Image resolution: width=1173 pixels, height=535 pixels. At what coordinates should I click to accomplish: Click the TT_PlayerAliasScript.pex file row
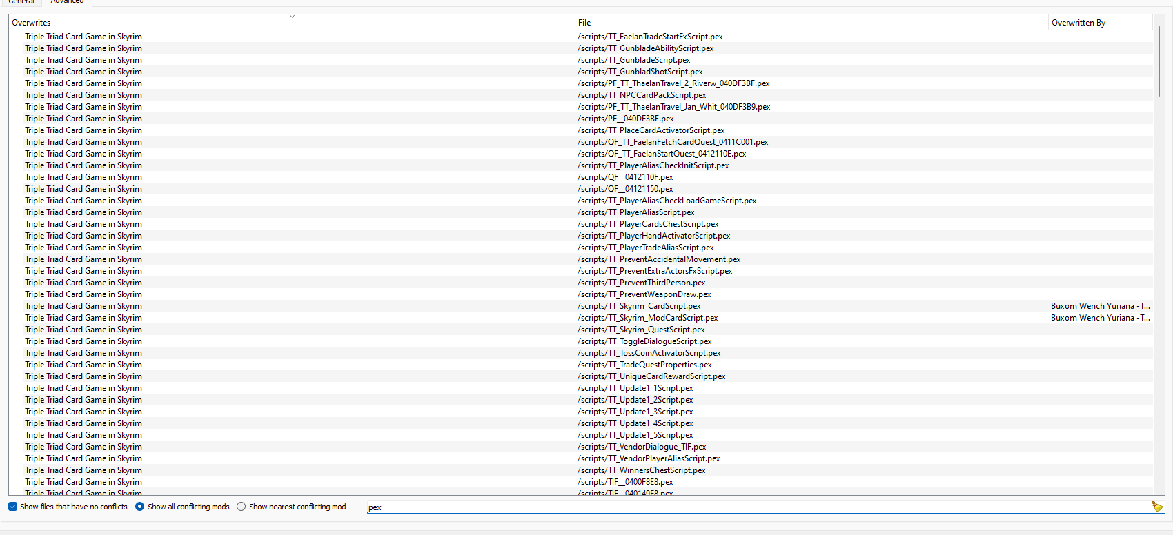click(636, 212)
